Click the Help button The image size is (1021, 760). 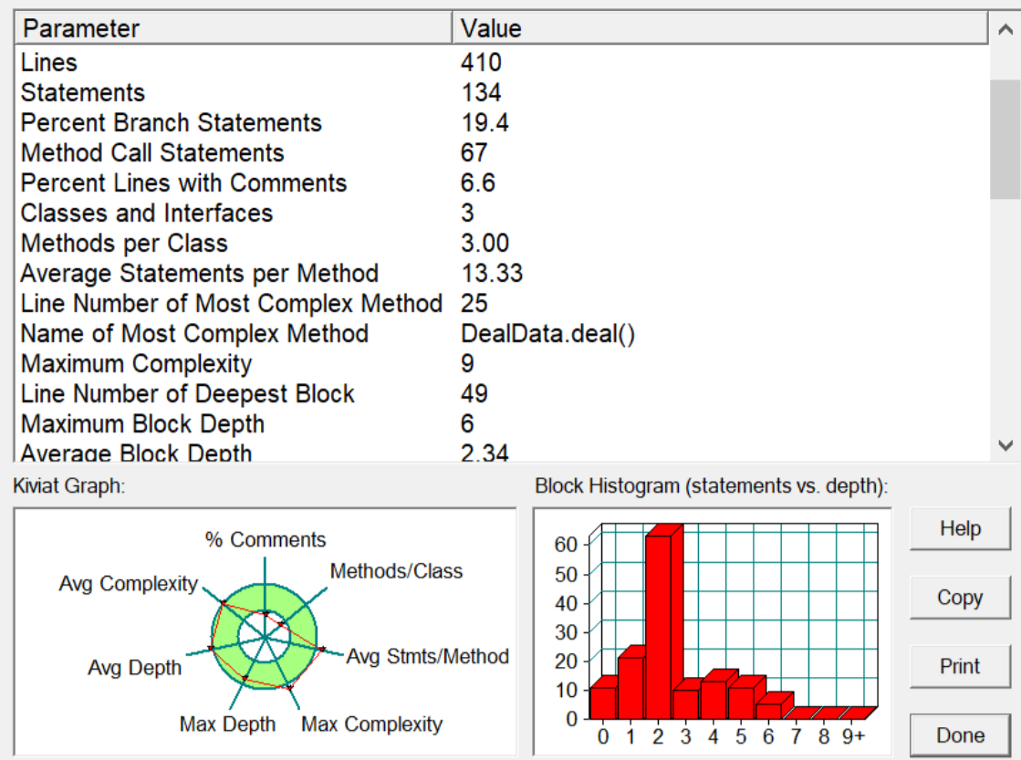pyautogui.click(x=960, y=529)
